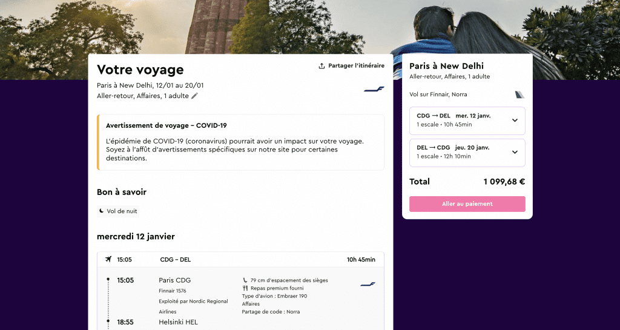Click the 15:05 time beside Paris CDG
Screen dimensions: 620x330
click(125, 280)
